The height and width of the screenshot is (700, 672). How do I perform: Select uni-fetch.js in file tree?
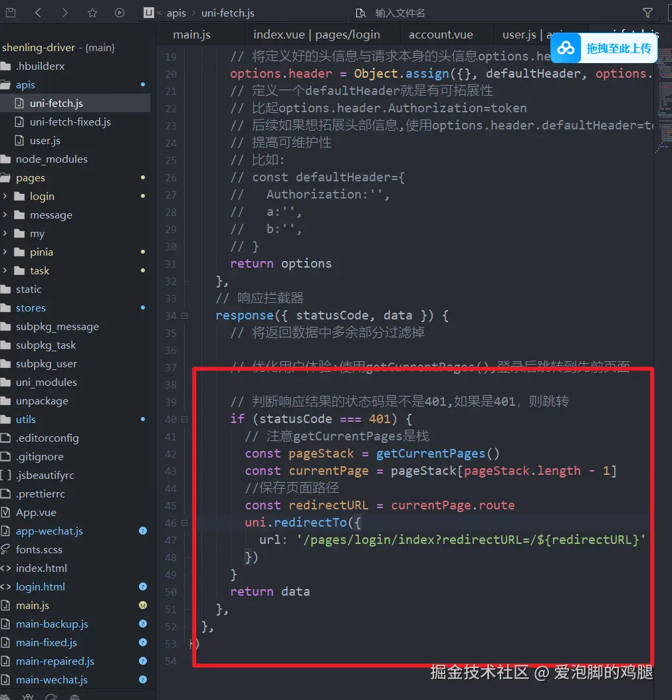click(x=56, y=103)
